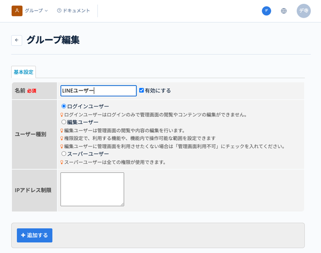Click the hint bulb before スーパーユーザーは全ての権限
Screen dimensions: 321x253
[x=62, y=162]
